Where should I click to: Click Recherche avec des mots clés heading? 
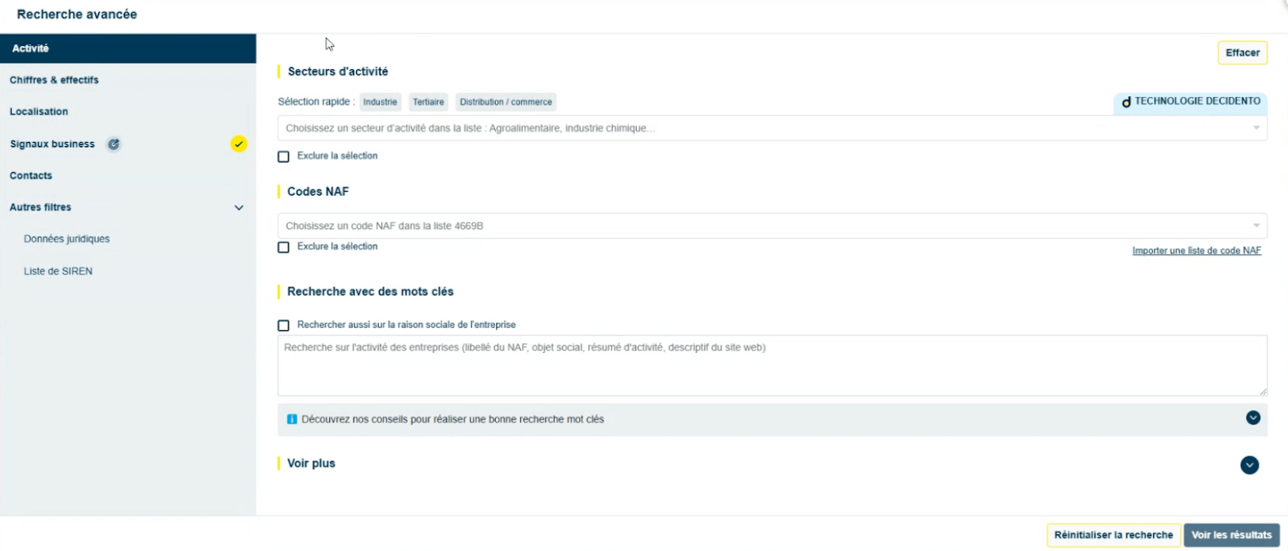(370, 292)
